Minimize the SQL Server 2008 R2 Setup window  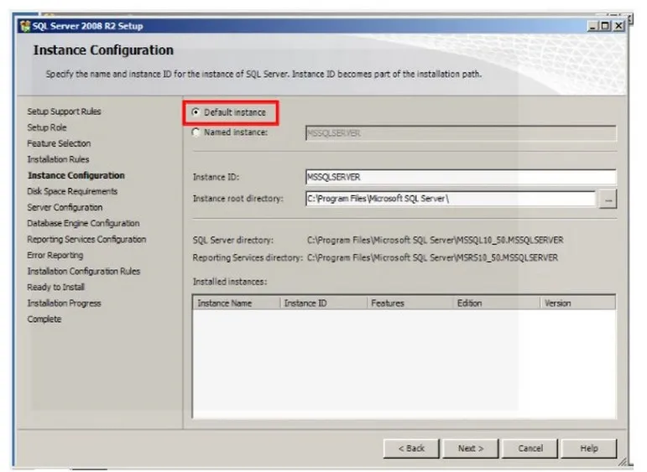[592, 26]
